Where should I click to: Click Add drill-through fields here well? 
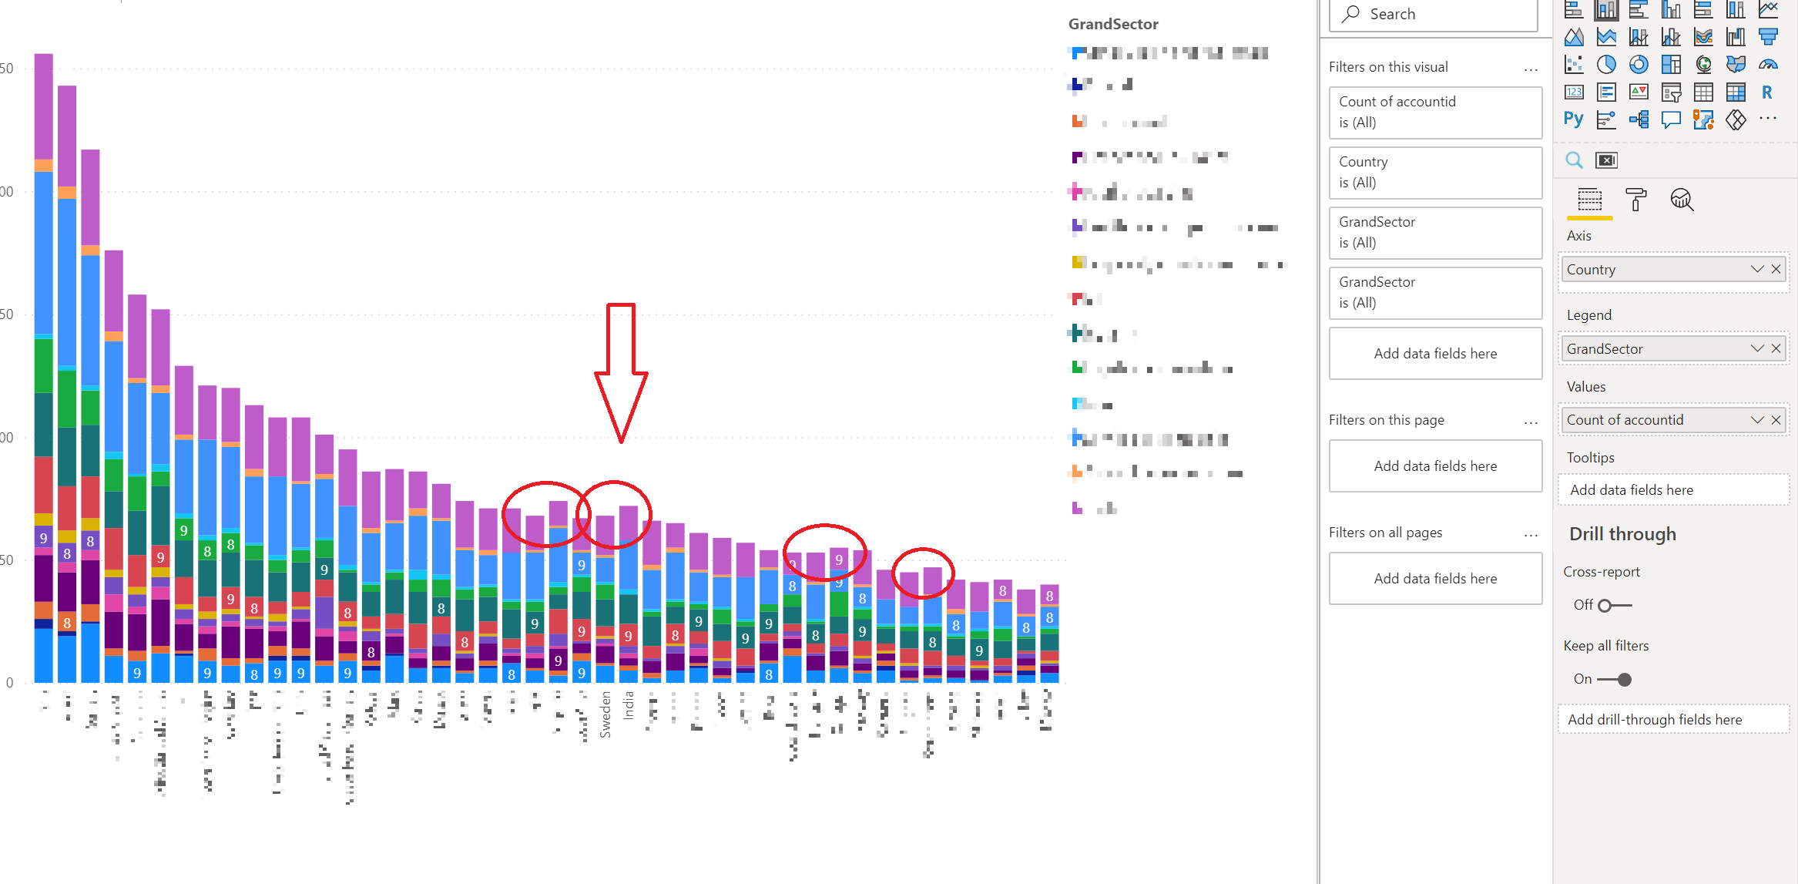[1673, 719]
